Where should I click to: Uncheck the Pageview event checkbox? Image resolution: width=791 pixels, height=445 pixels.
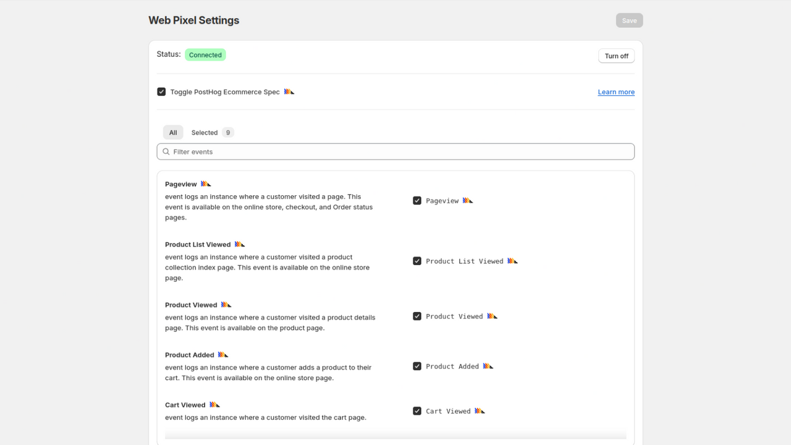417,200
